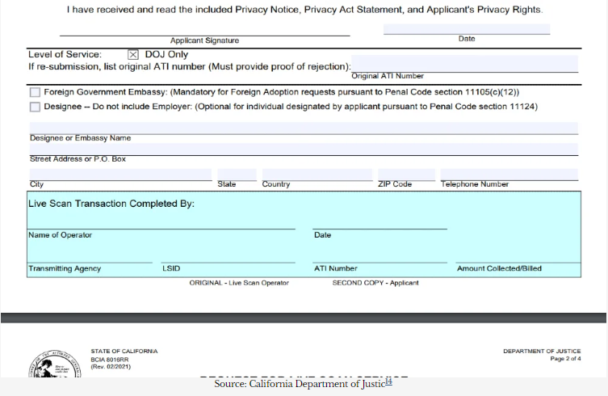Select the Telephone Number field
This screenshot has width=608, height=396.
pos(509,175)
